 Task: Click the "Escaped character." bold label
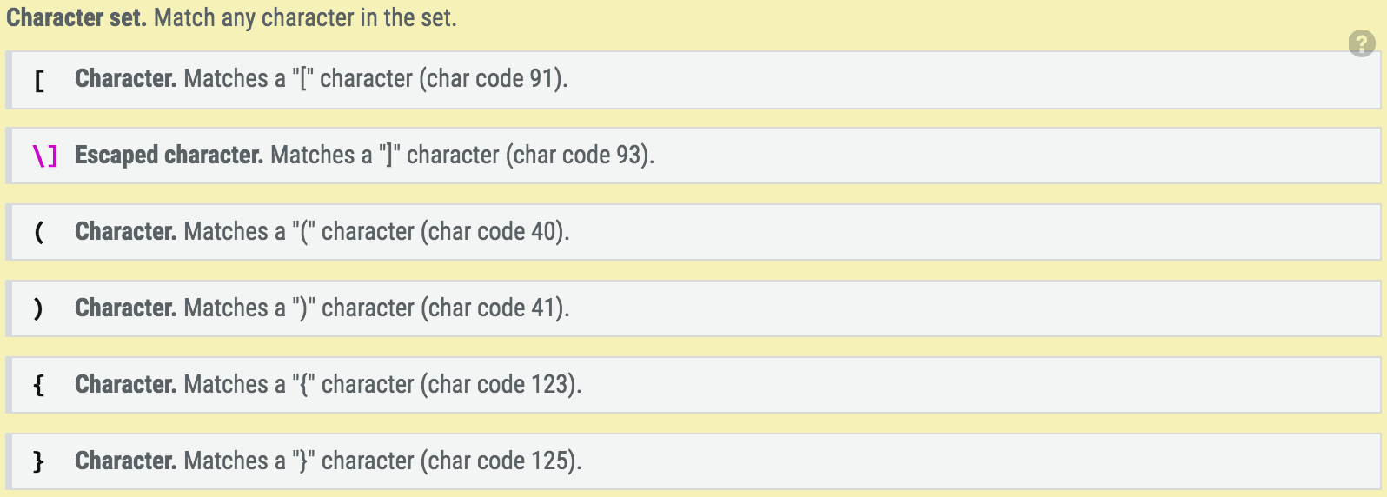click(169, 156)
